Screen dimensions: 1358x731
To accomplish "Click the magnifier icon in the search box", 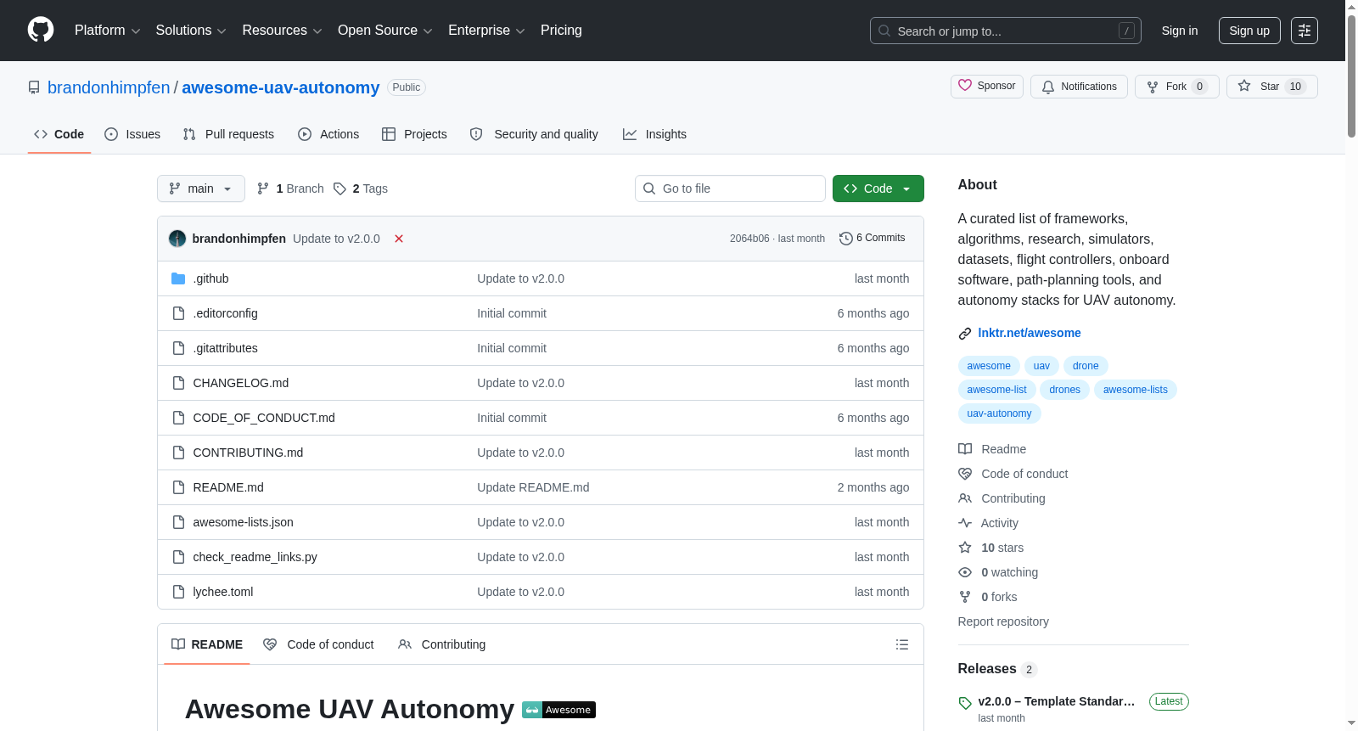I will tap(884, 31).
